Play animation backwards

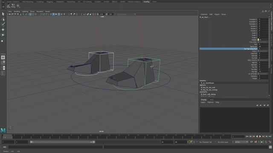point(257,136)
